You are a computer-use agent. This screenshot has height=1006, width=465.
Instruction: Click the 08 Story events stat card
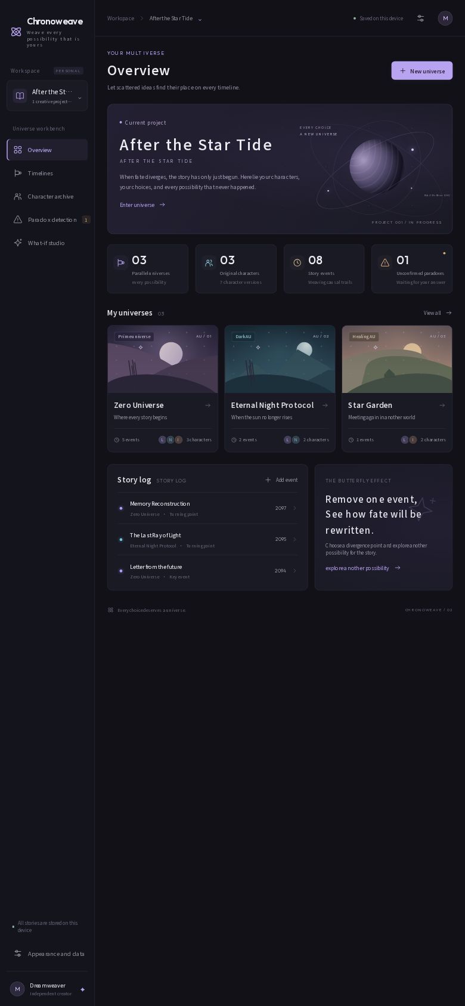point(324,269)
